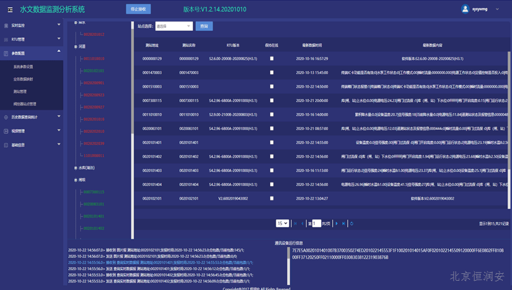
Task: Toggle 保持在线 checkbox for station 0011010010
Action: pyautogui.click(x=271, y=114)
